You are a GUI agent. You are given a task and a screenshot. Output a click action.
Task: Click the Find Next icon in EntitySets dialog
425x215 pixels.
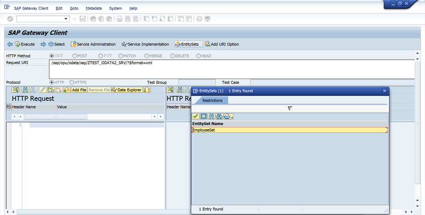(220, 116)
